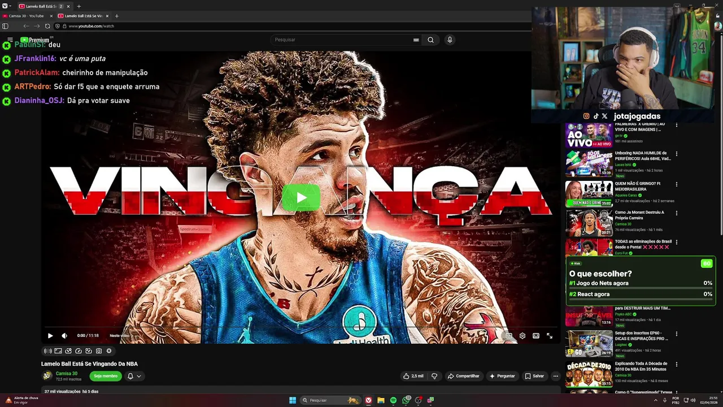Open the YouTube hamburger guide menu
723x407 pixels.
click(10, 40)
